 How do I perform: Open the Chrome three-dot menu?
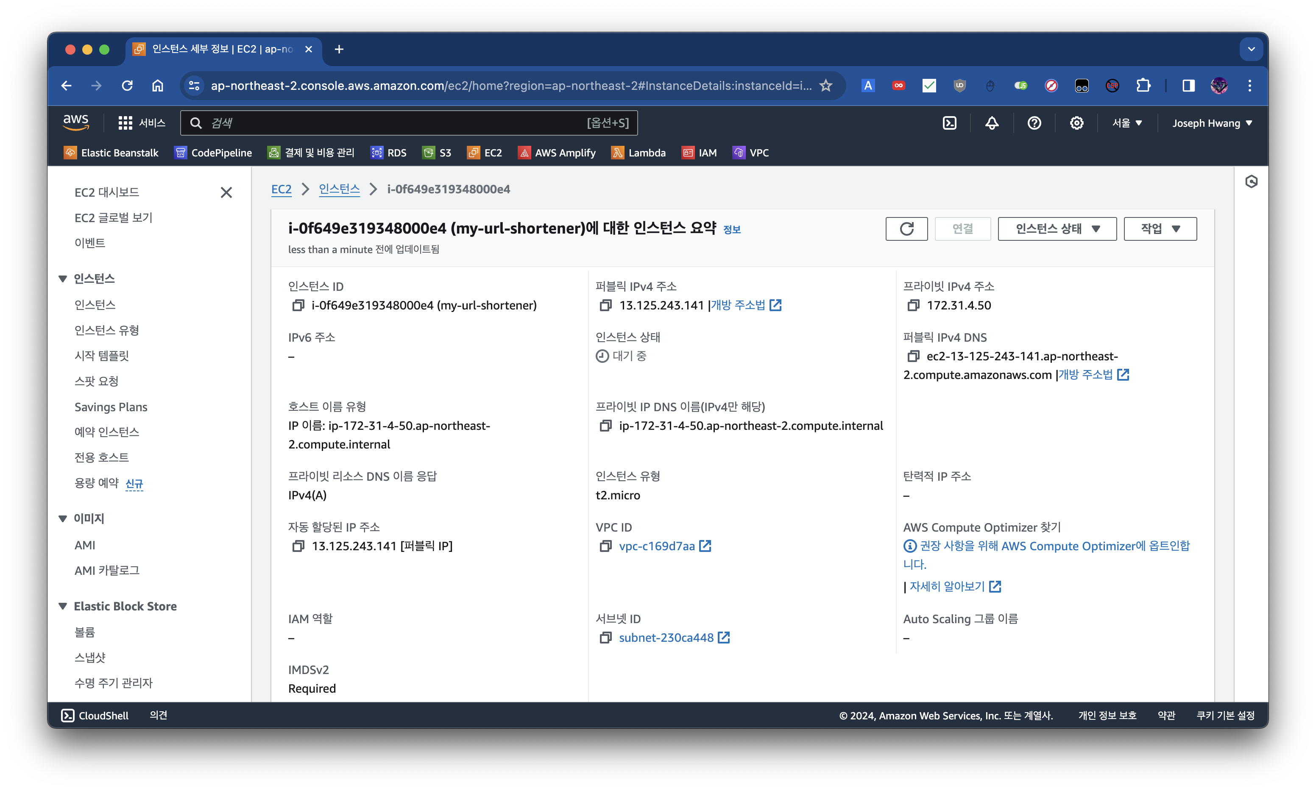(x=1249, y=85)
